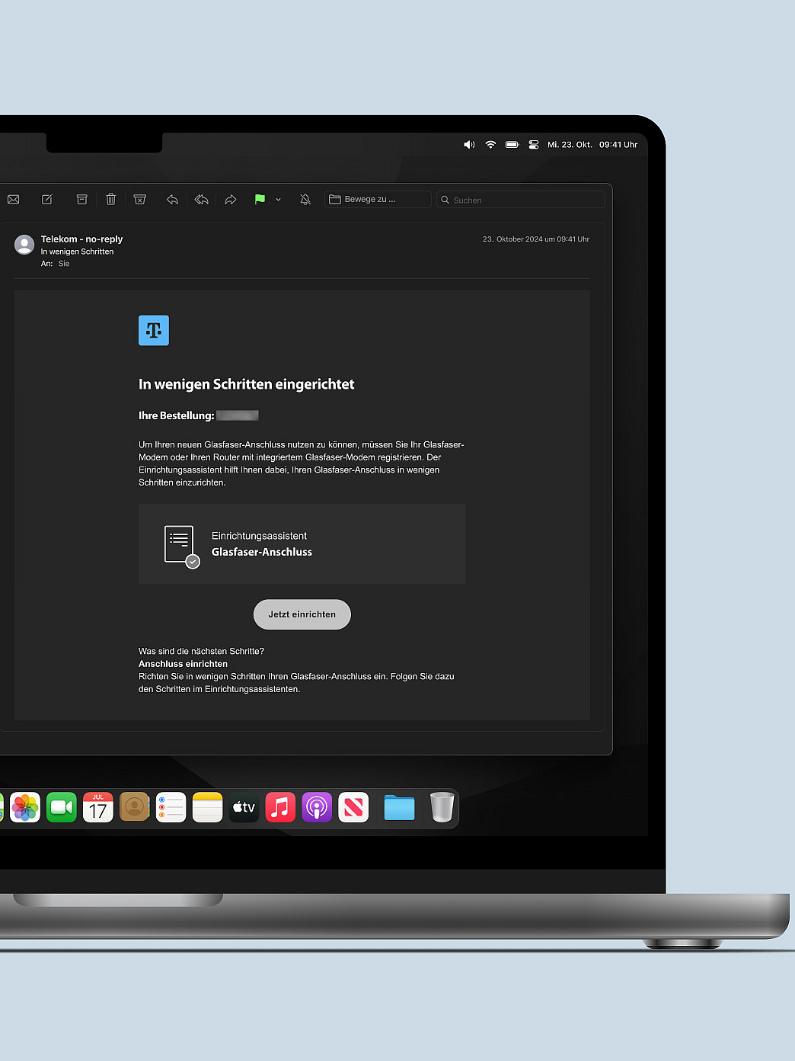This screenshot has width=795, height=1061.
Task: Expand the flag color dropdown arrow
Action: click(x=279, y=200)
